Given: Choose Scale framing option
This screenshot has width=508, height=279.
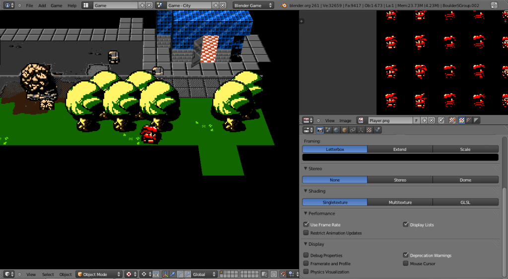Looking at the screenshot, I should (465, 149).
